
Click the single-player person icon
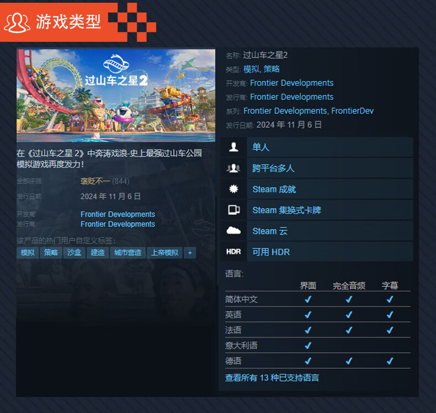(x=233, y=147)
